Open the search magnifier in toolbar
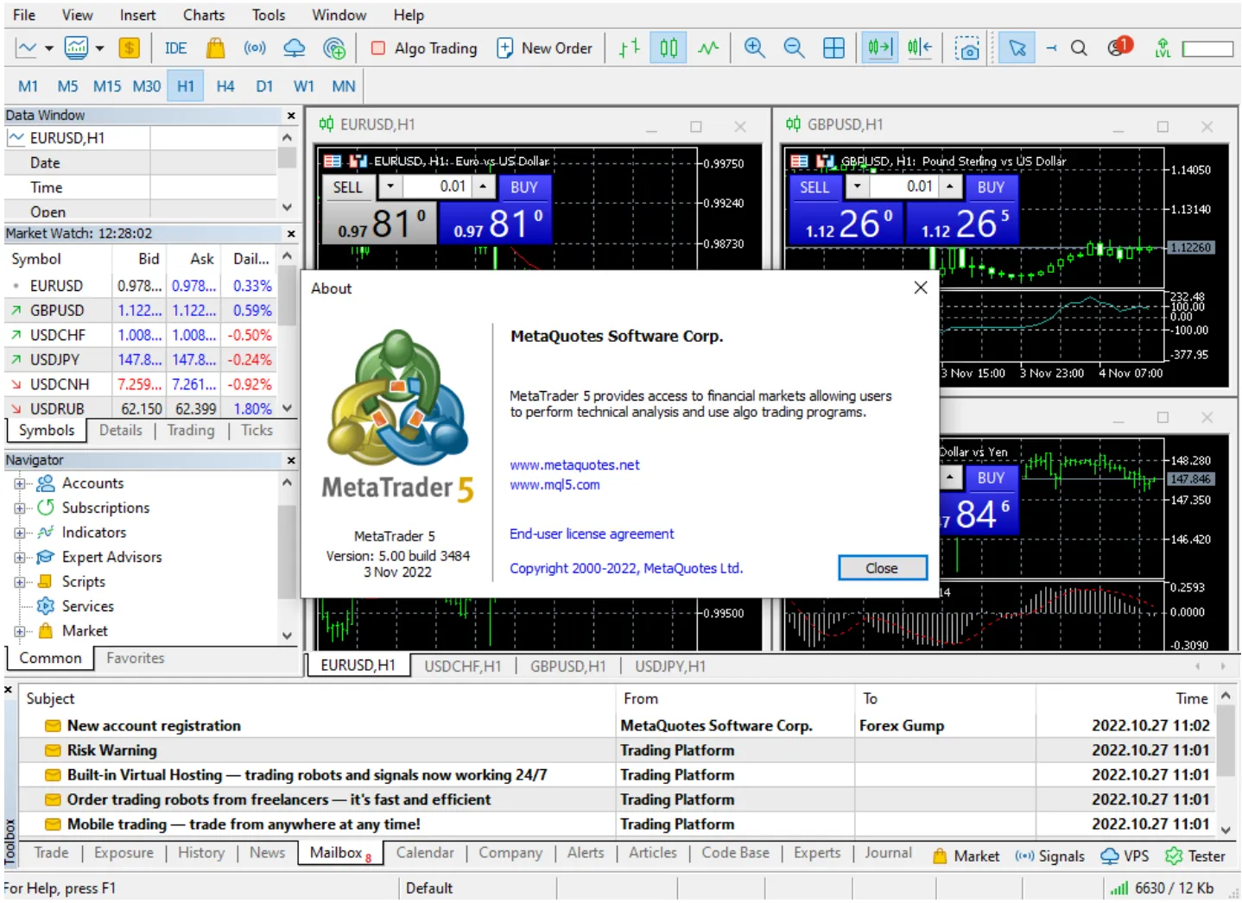The image size is (1242, 903). point(1079,48)
